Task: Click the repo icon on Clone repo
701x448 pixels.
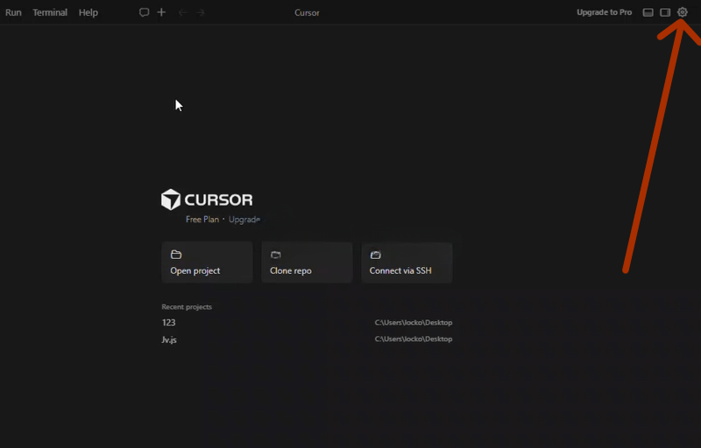Action: coord(276,255)
